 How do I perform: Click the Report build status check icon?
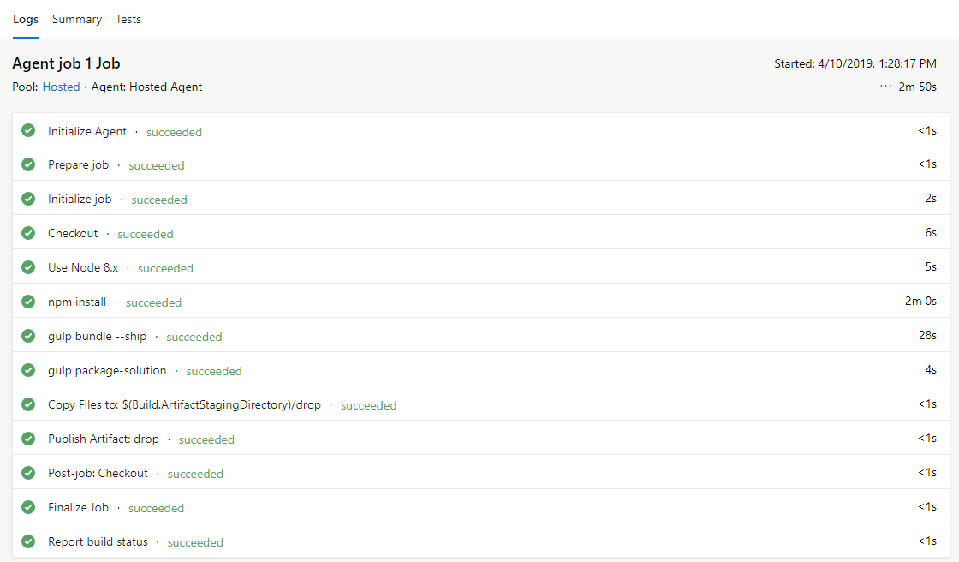(28, 541)
